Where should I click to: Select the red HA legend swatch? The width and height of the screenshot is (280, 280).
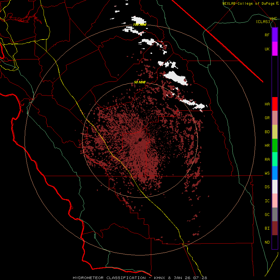point(275,104)
